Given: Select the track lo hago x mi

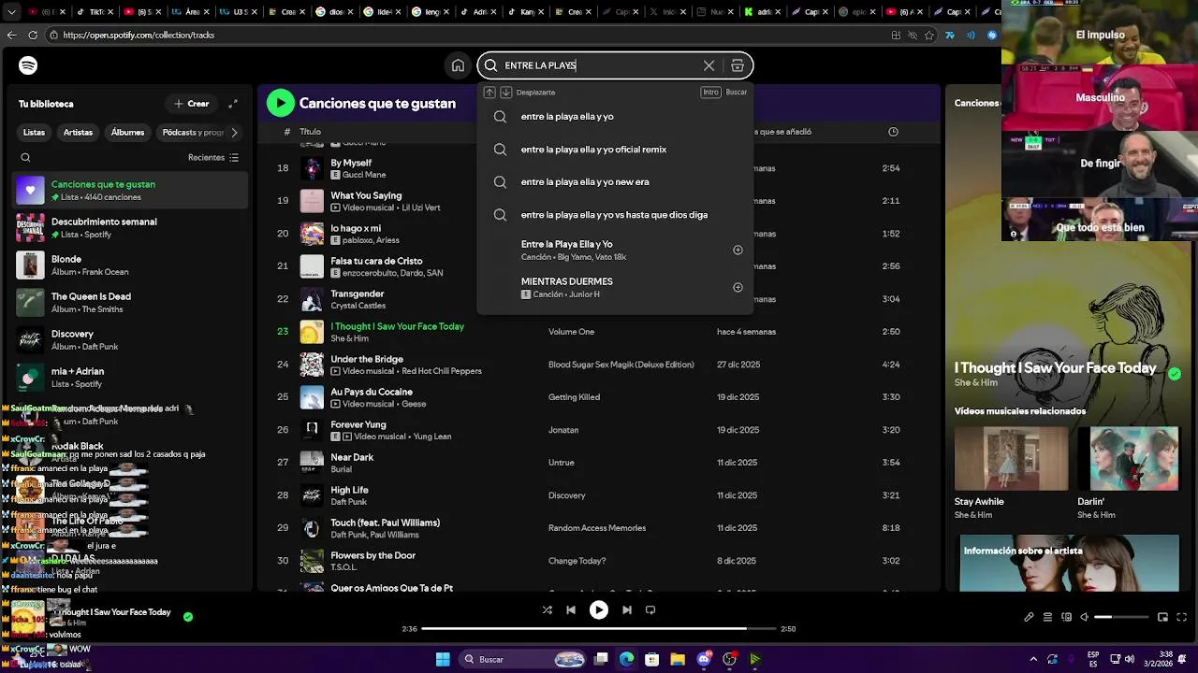Looking at the screenshot, I should [x=356, y=228].
